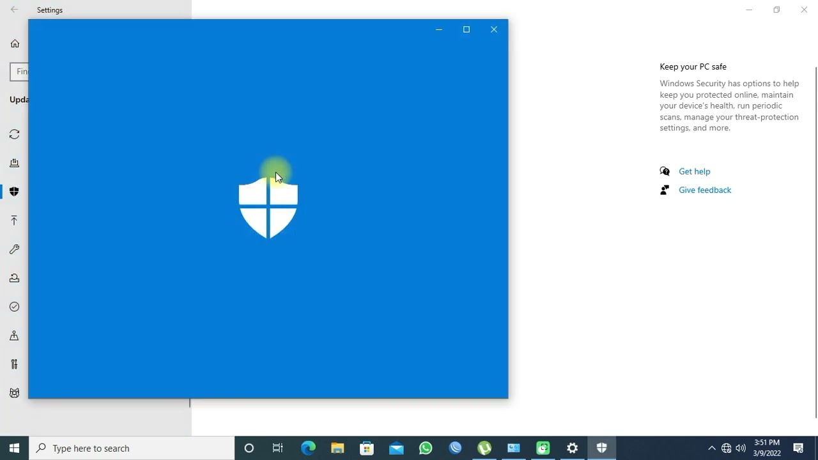Open Task View on the taskbar
The image size is (818, 460).
coord(278,448)
